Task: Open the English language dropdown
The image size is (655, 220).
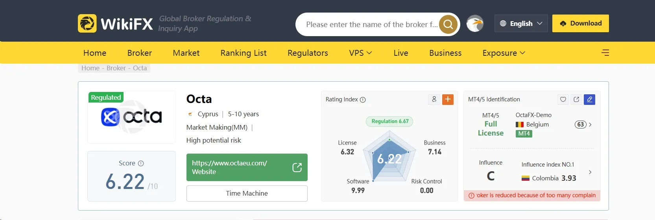Action: 521,24
